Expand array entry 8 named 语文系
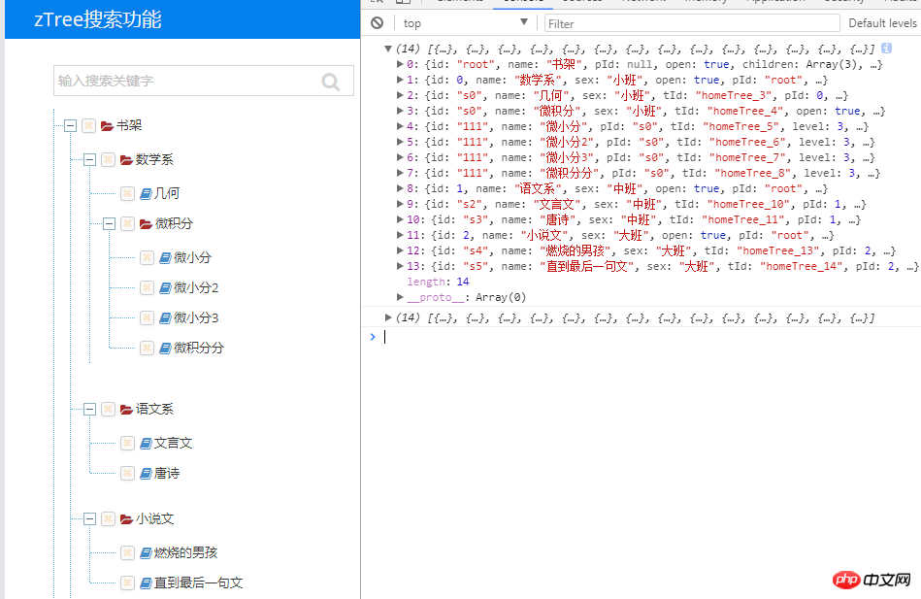Screen dimensions: 921x599 point(400,188)
